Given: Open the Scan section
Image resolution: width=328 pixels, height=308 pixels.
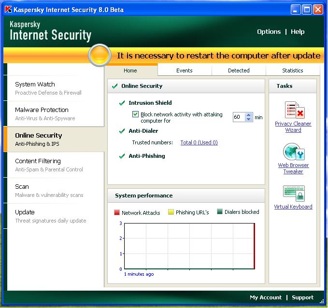Looking at the screenshot, I should click(x=56, y=191).
